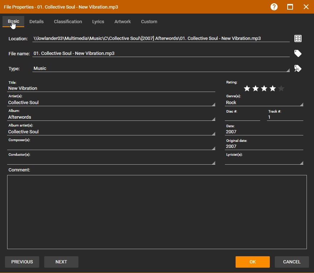Expand the Genre(s) dropdown
Screen dimensions: 314x273
tap(301, 104)
